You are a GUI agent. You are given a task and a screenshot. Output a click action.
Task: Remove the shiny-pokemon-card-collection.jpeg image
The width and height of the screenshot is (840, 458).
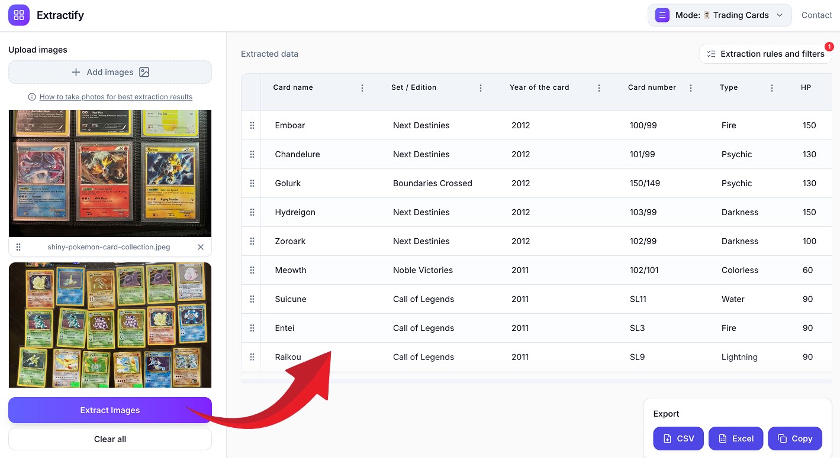coord(201,247)
